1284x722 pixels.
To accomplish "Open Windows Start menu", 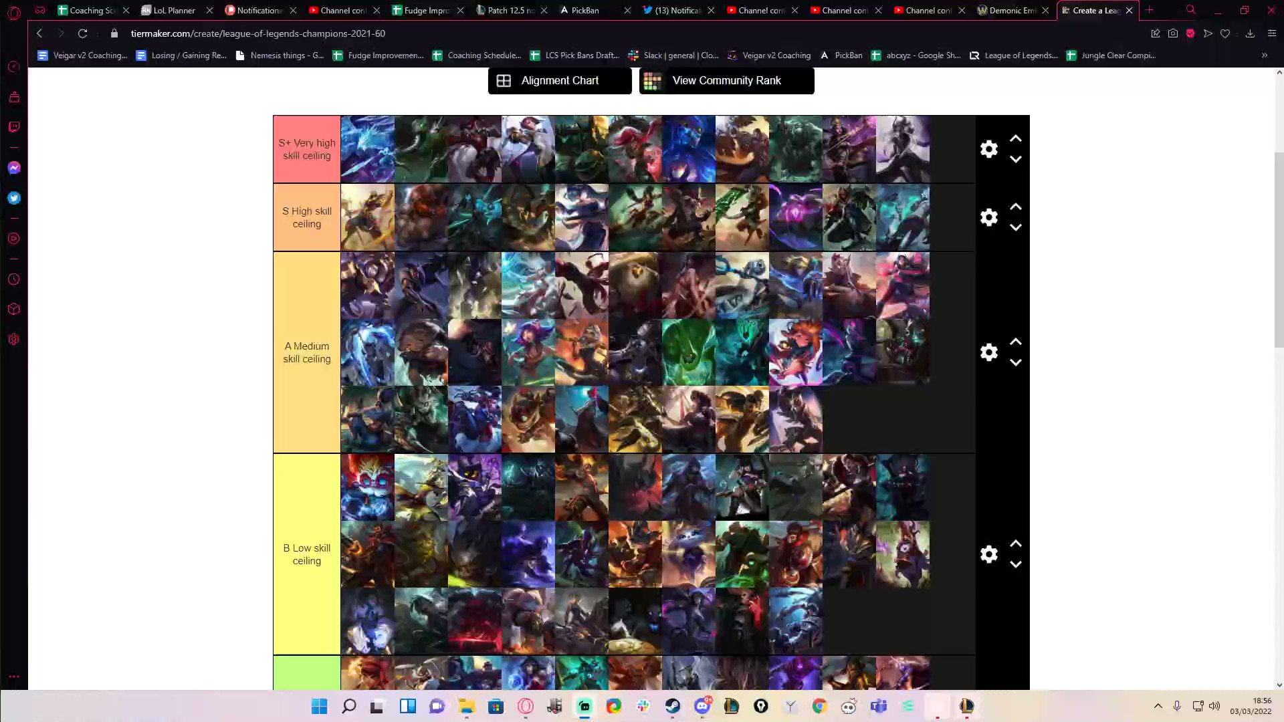I will click(x=320, y=706).
